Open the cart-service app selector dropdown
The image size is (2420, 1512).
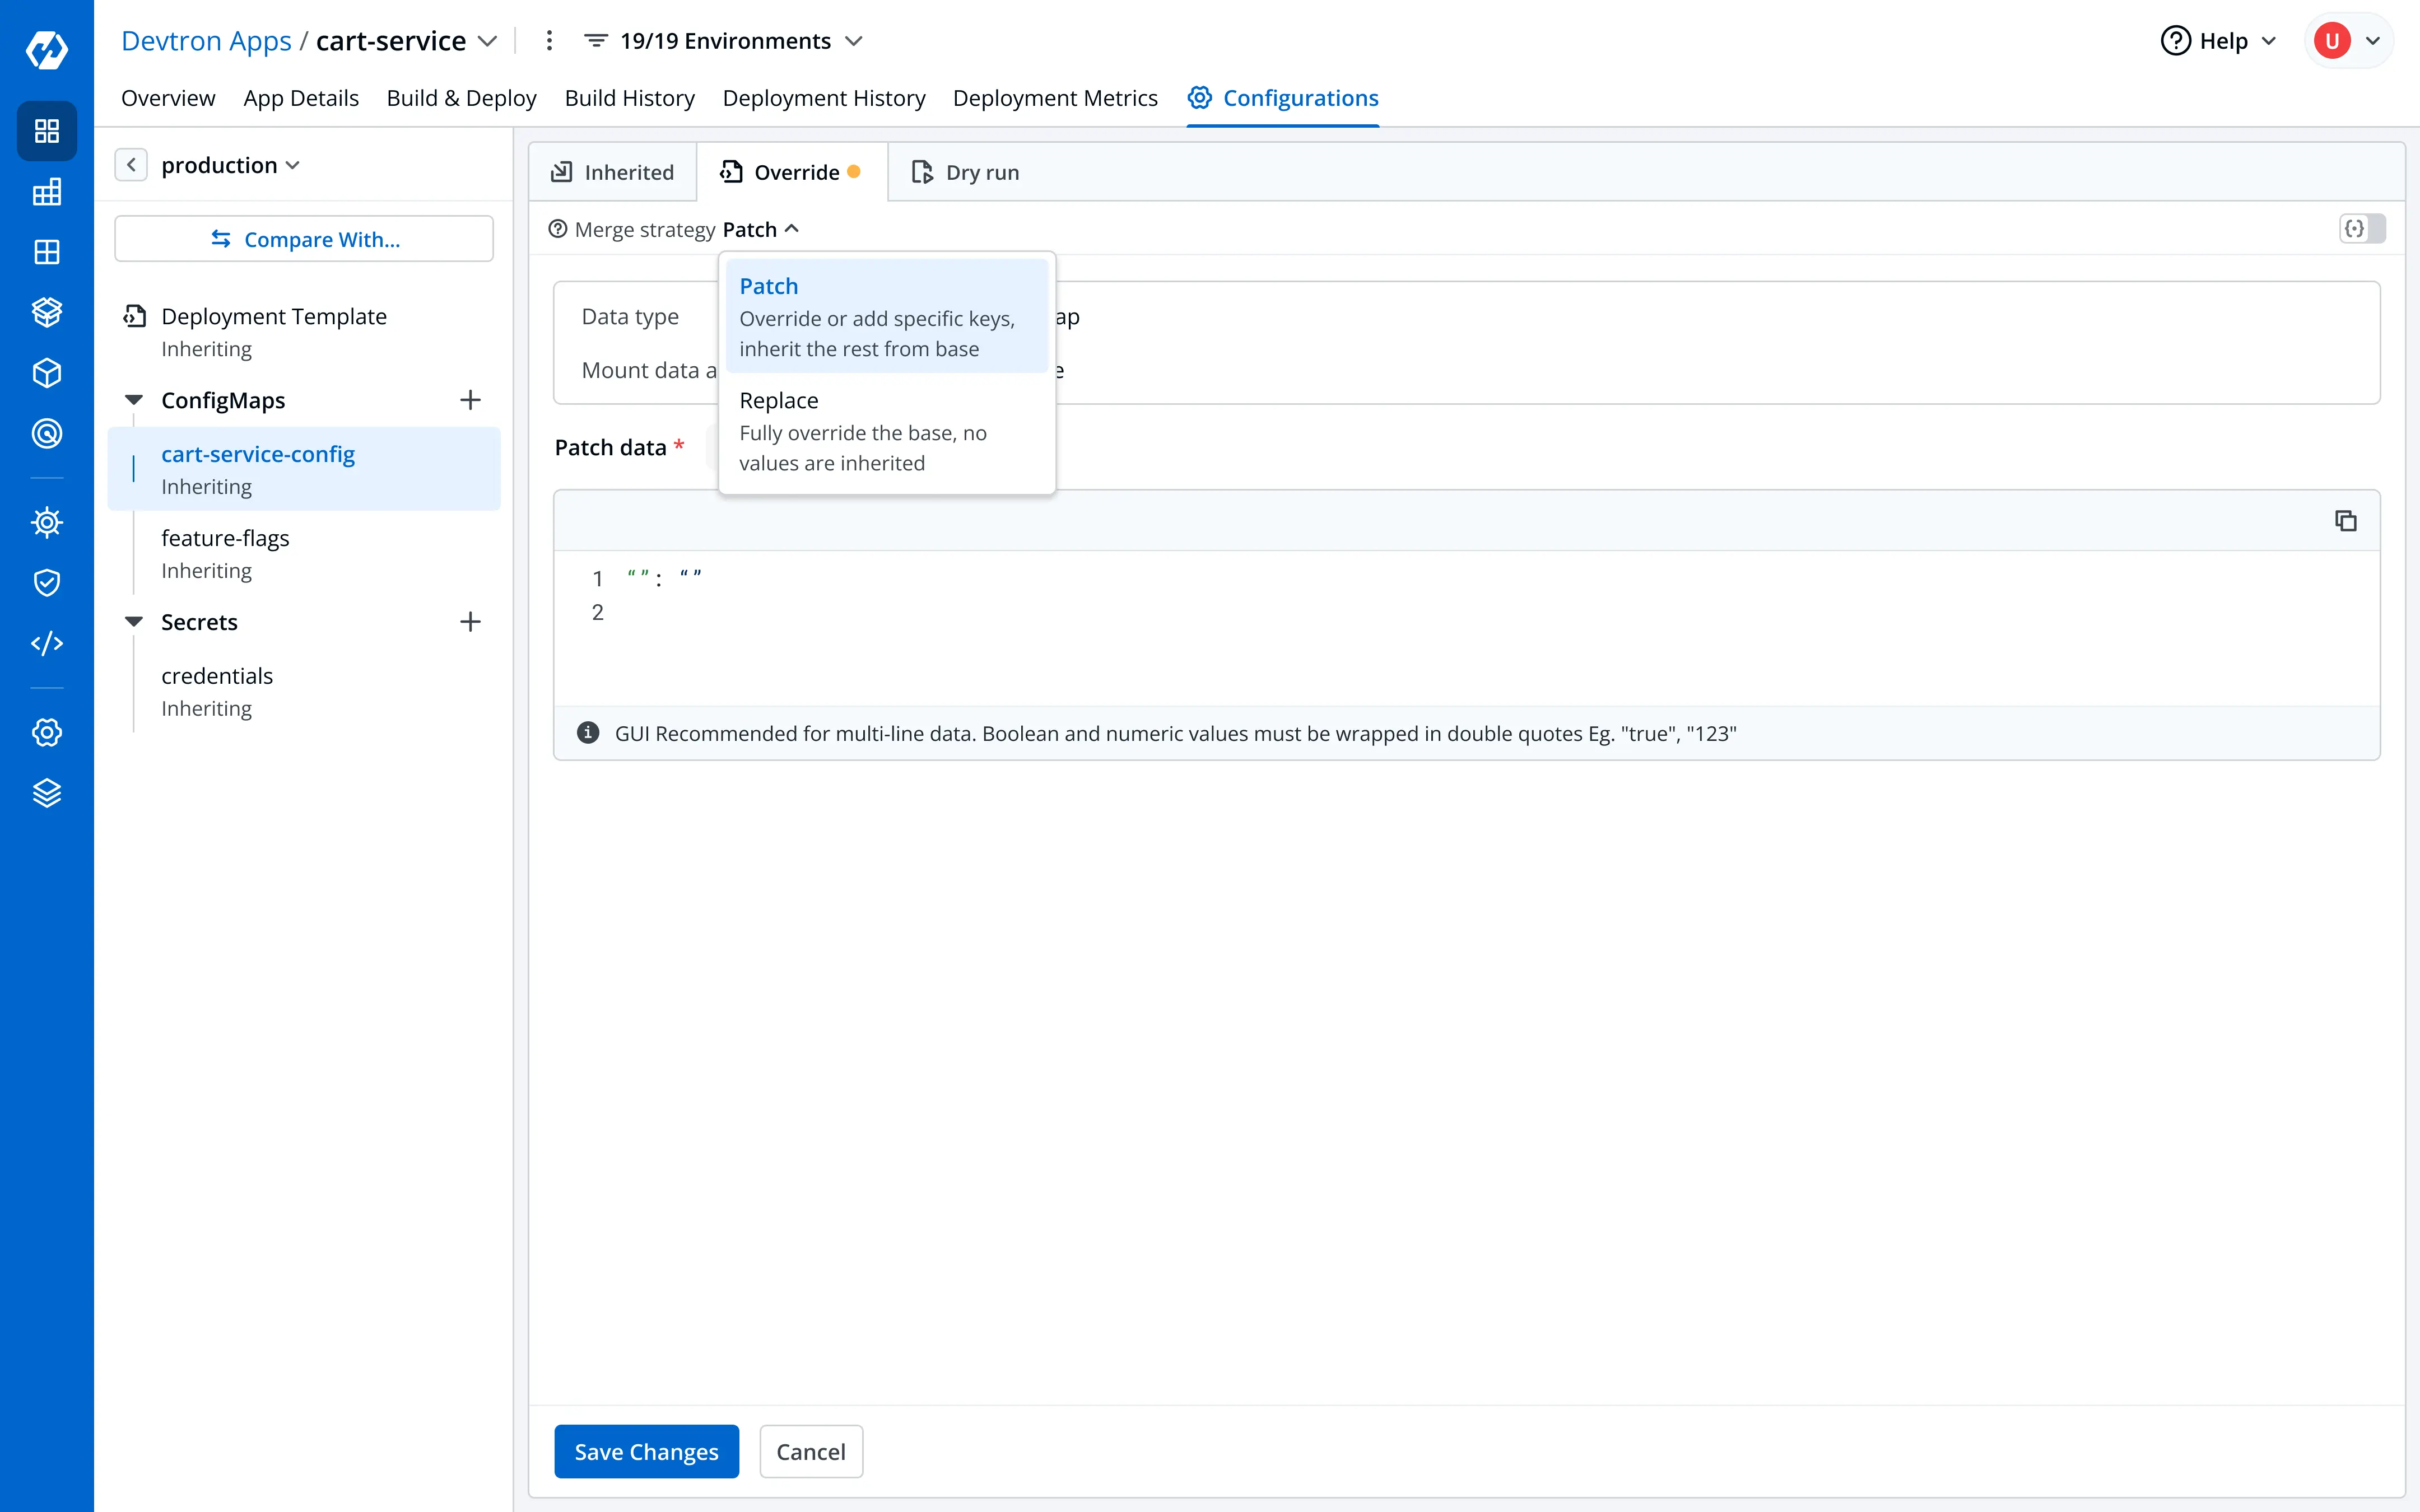488,41
